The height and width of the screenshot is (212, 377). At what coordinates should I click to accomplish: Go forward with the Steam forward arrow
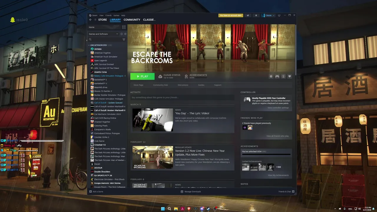click(95, 20)
